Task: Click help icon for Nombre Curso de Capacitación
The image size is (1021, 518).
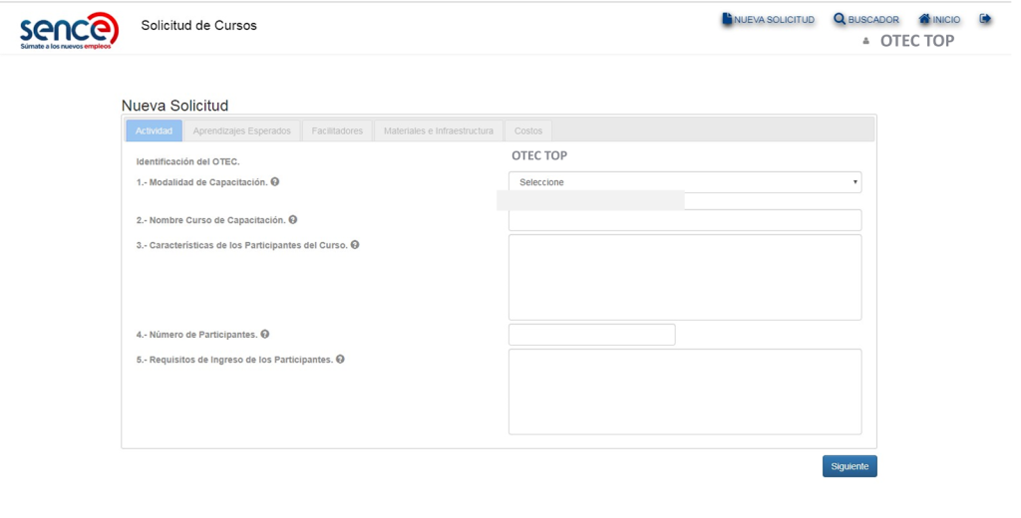Action: coord(293,219)
